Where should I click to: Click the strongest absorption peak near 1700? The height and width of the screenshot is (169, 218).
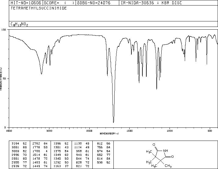click(x=113, y=122)
